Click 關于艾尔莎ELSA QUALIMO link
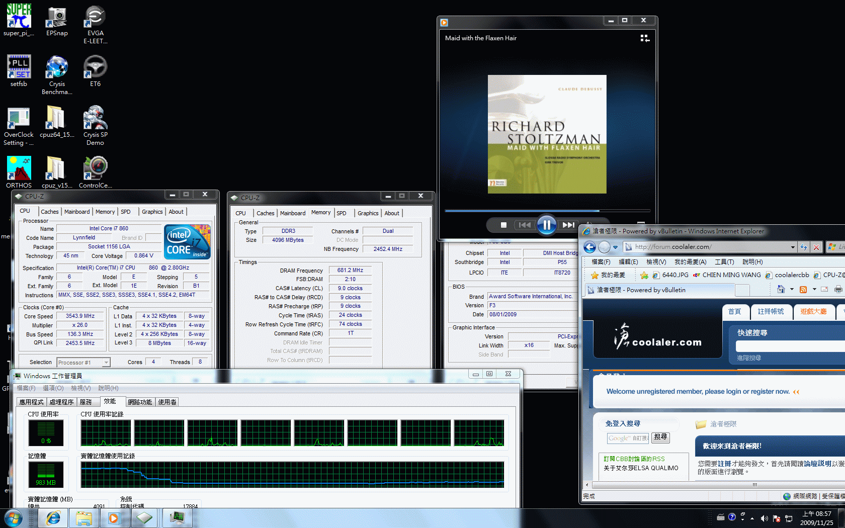Image resolution: width=845 pixels, height=528 pixels. click(x=641, y=468)
